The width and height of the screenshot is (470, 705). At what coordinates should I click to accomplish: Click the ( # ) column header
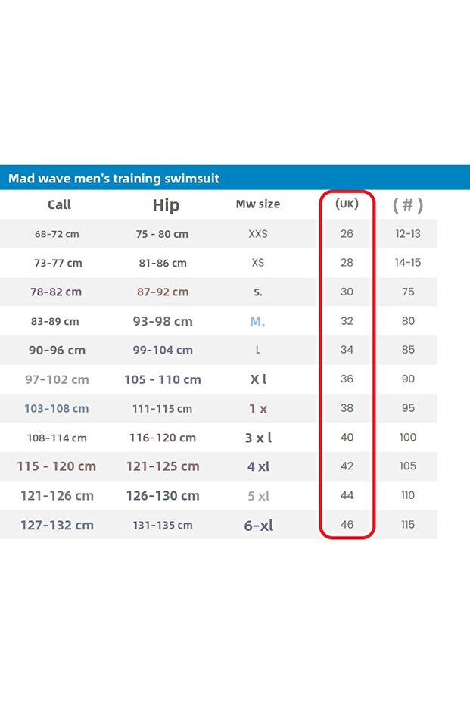point(408,204)
